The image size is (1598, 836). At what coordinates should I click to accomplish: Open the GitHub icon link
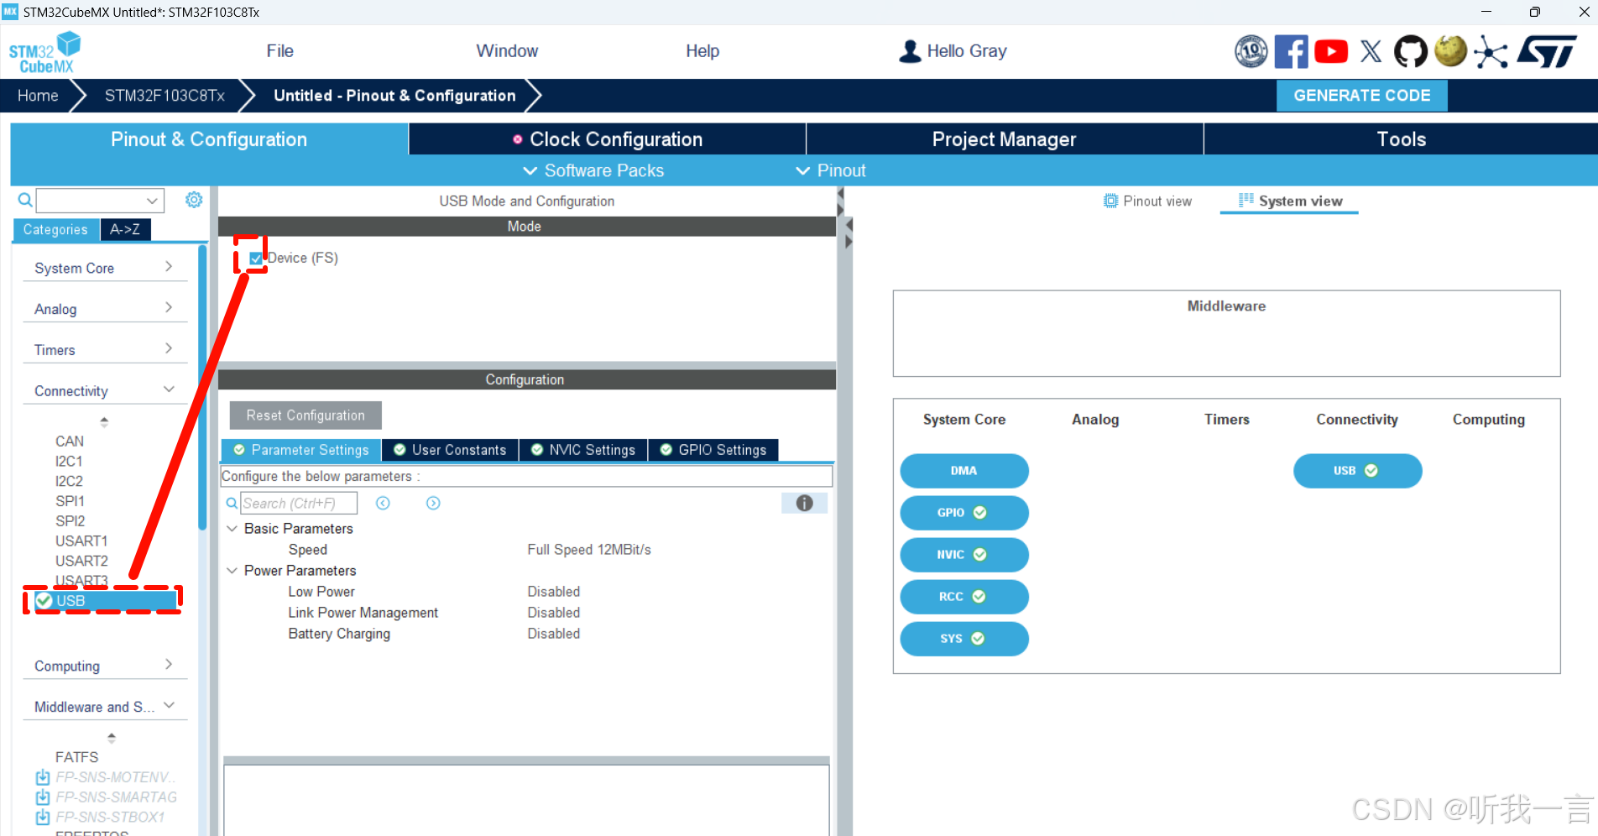click(x=1411, y=51)
